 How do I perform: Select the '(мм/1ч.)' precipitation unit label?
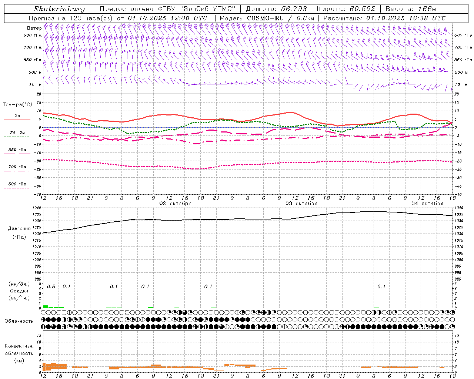[19, 298]
